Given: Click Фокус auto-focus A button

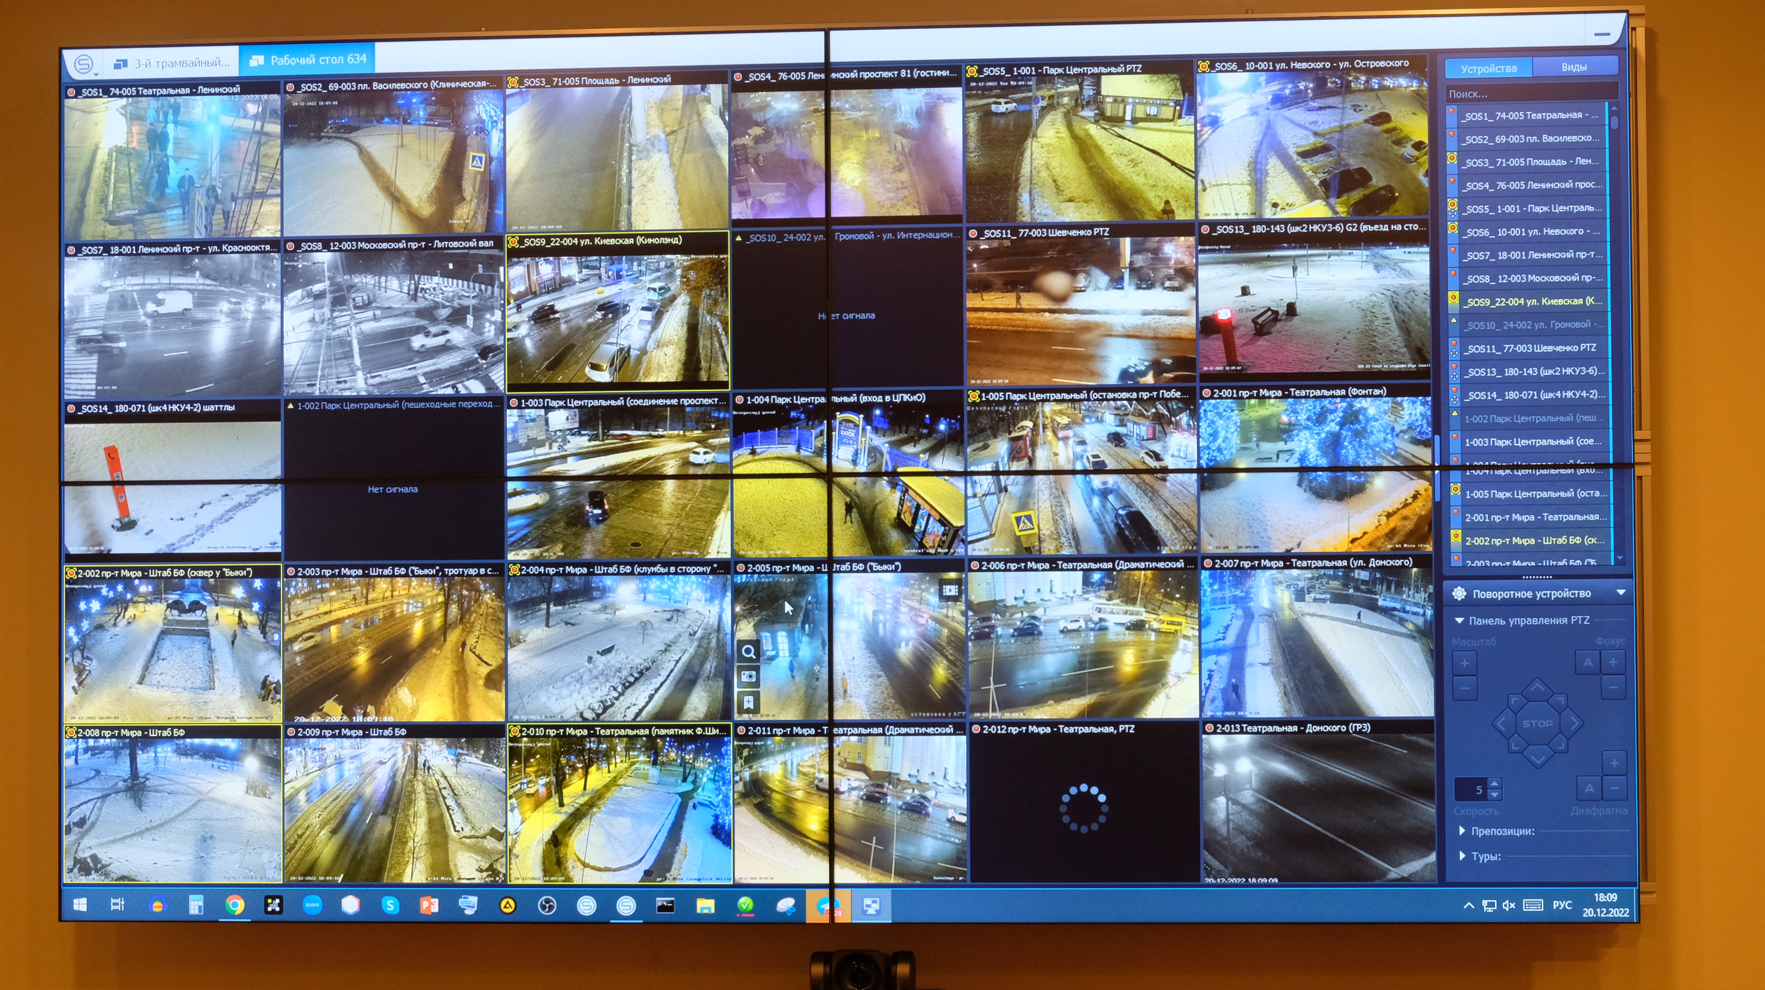Looking at the screenshot, I should pyautogui.click(x=1588, y=662).
